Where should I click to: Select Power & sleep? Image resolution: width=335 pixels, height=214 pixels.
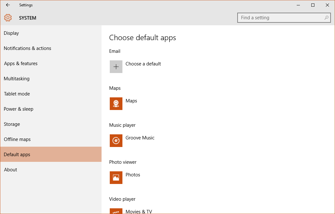[x=51, y=109]
